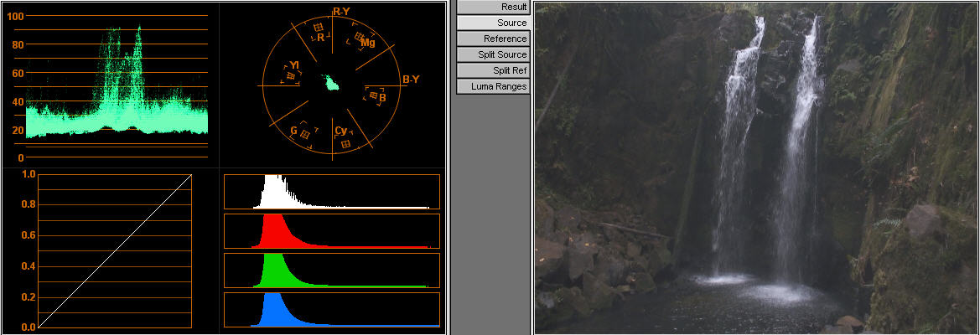Click the diagonal line in the curve graph
This screenshot has height=335, width=980.
pyautogui.click(x=115, y=251)
